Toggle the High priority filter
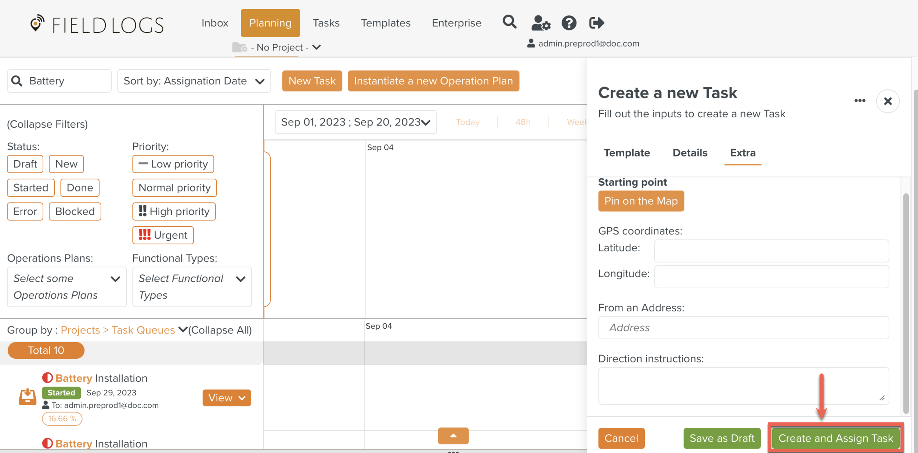This screenshot has width=918, height=453. click(x=174, y=211)
